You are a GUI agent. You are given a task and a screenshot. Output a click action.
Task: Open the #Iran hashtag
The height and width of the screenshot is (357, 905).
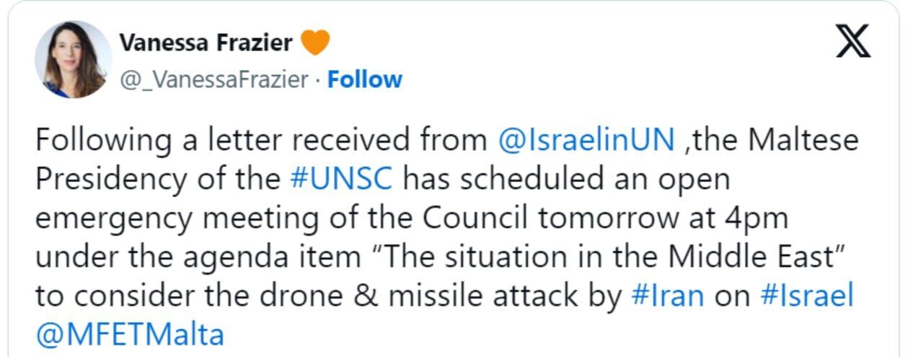(x=666, y=296)
